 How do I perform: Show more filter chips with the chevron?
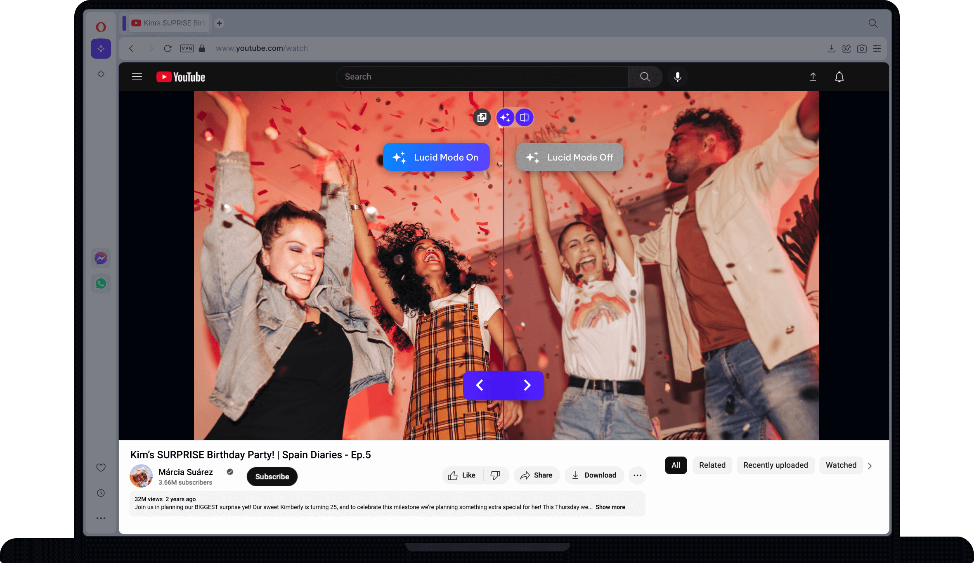[x=870, y=466]
